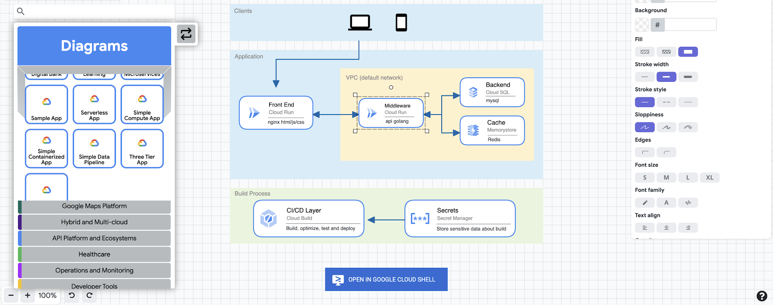Set font size to XL
The width and height of the screenshot is (773, 305).
[709, 178]
